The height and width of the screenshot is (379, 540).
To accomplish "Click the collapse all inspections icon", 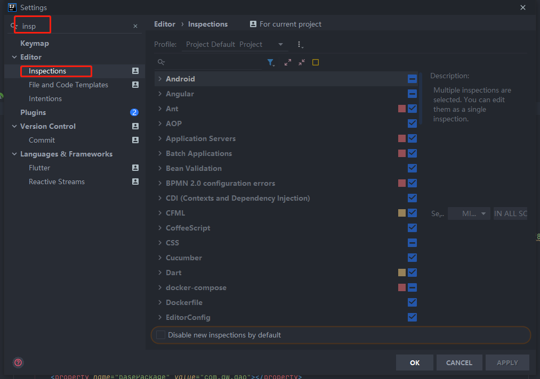I will click(x=302, y=62).
